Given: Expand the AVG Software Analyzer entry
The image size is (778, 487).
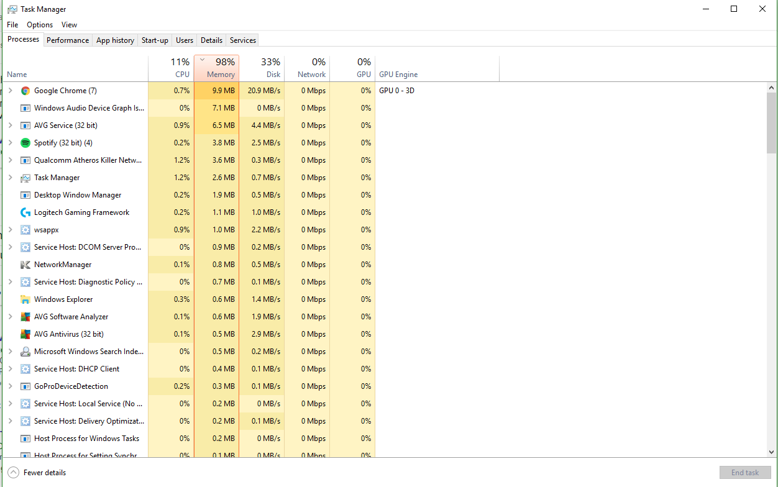Looking at the screenshot, I should coord(10,317).
